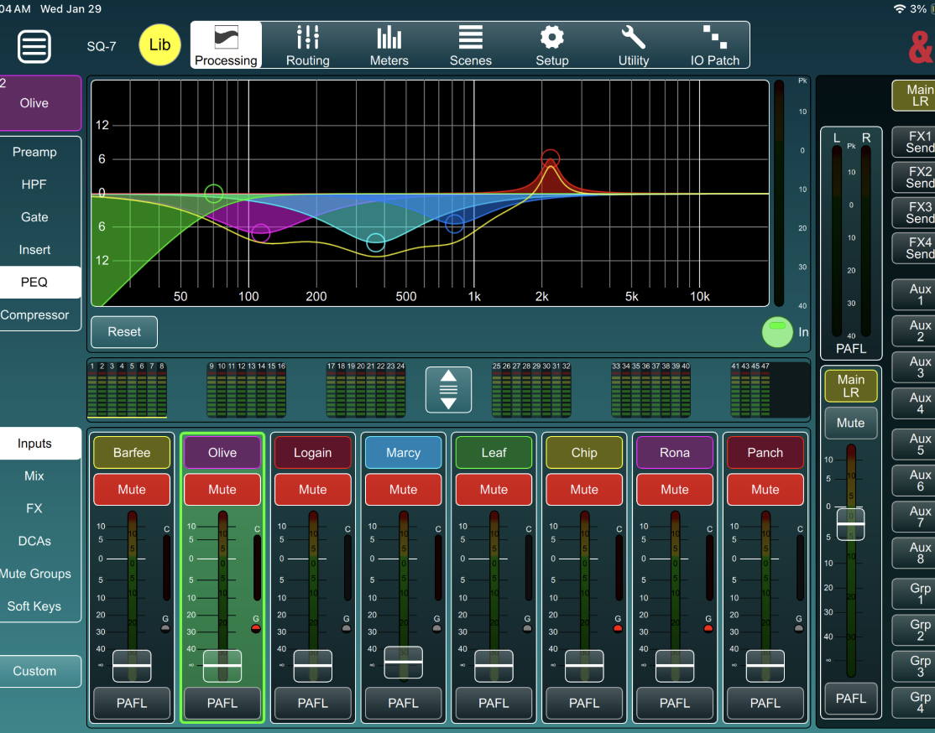Mute the Logain channel
The image size is (935, 733).
(313, 490)
